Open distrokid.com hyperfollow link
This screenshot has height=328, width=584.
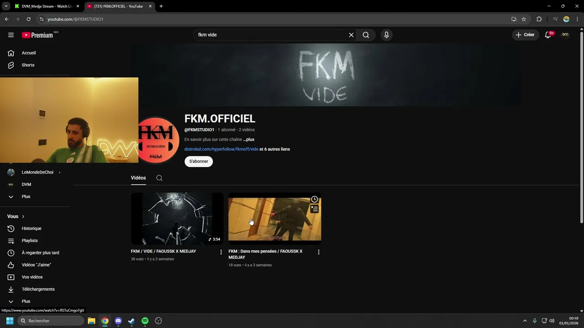point(221,149)
